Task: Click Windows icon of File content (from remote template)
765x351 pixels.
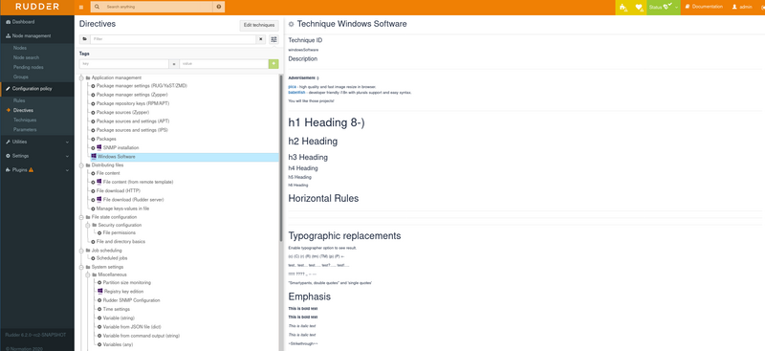Action: coord(99,182)
